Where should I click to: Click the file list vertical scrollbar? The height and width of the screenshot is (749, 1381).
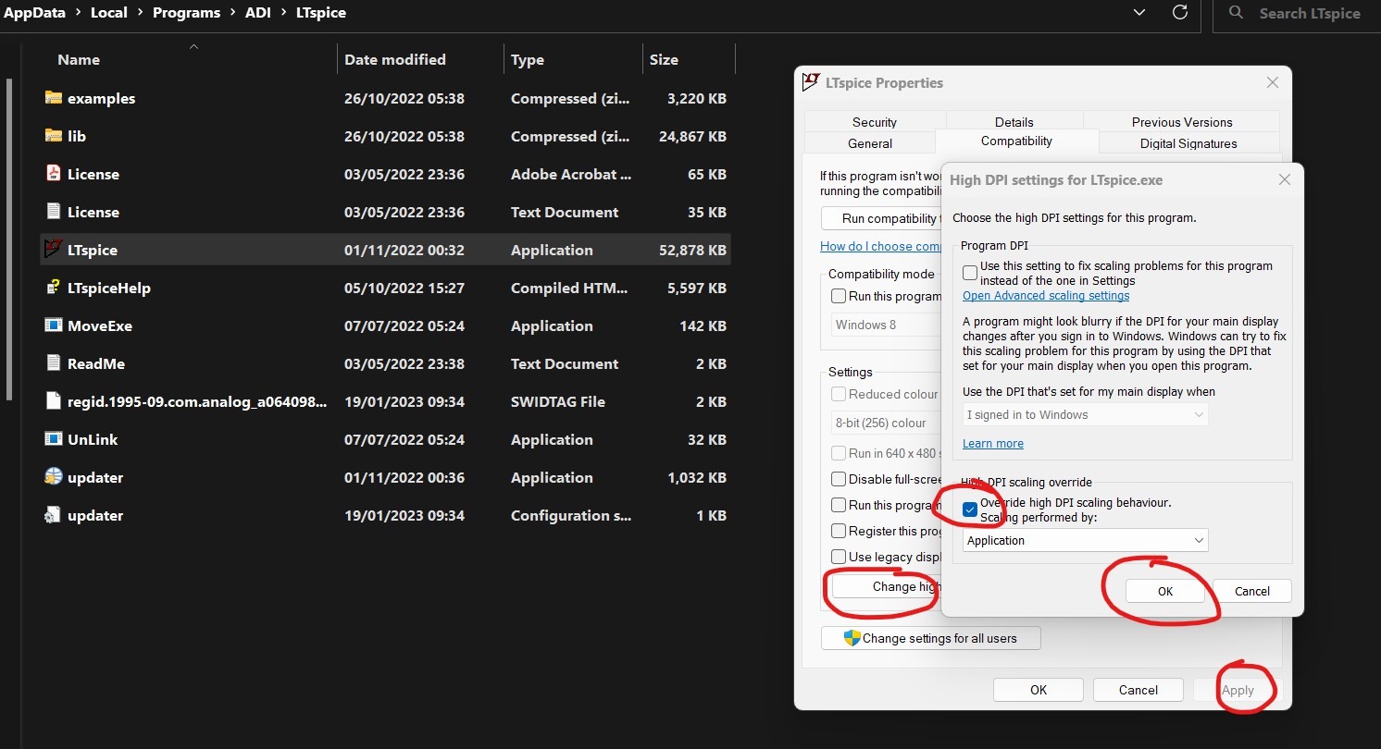(x=8, y=239)
